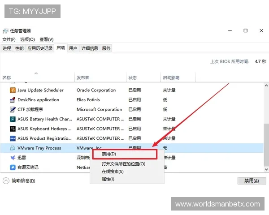Click the 简略信息(D) link
This screenshot has width=269, height=215.
click(23, 181)
